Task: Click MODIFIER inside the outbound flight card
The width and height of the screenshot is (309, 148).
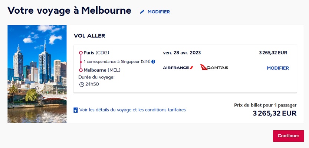Action: tap(277, 68)
